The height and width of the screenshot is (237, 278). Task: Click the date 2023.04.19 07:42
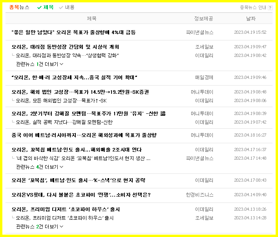click(x=250, y=122)
